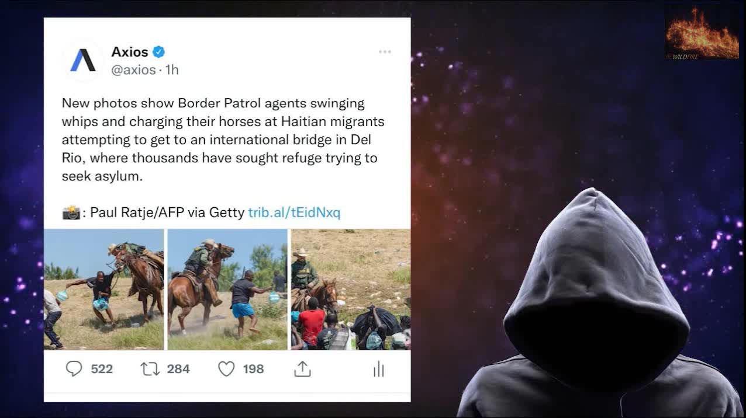Open the three-dot more options menu
This screenshot has height=418, width=746.
tap(385, 52)
